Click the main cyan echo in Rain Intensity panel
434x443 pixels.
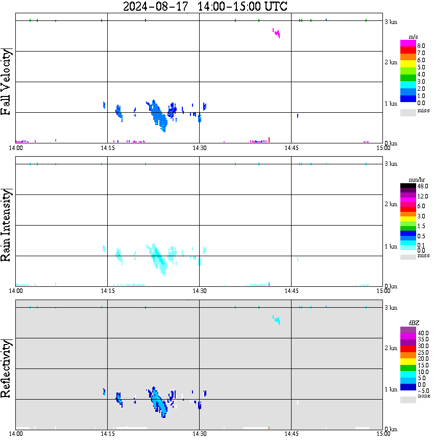pyautogui.click(x=158, y=259)
